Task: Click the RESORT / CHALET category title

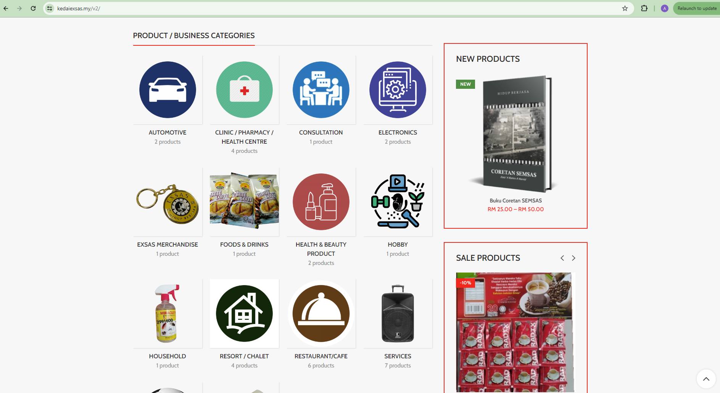Action: (244, 356)
